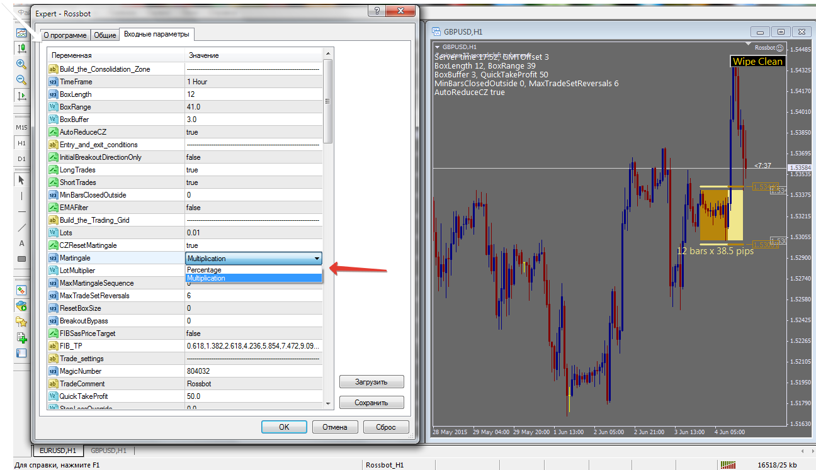
Task: Open the Martingale value combo box
Action: click(x=254, y=258)
